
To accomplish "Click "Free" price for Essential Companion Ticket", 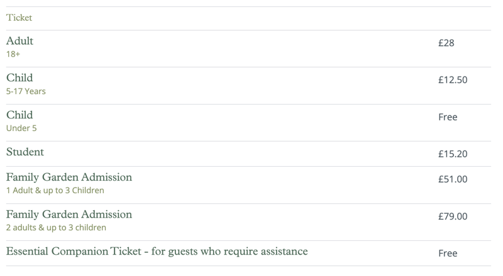I will tap(448, 253).
